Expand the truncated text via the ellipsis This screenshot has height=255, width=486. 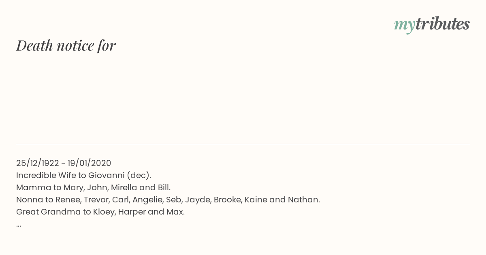pyautogui.click(x=19, y=225)
